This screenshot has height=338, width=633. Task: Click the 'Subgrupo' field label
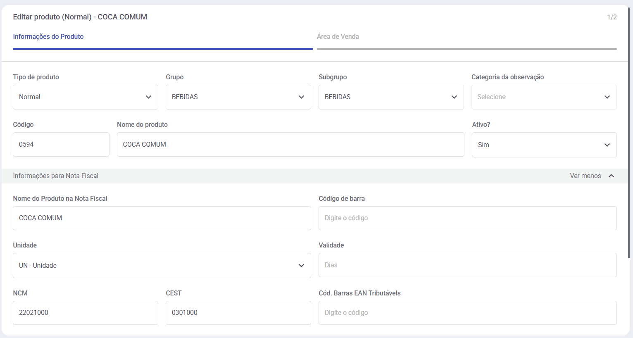point(333,77)
